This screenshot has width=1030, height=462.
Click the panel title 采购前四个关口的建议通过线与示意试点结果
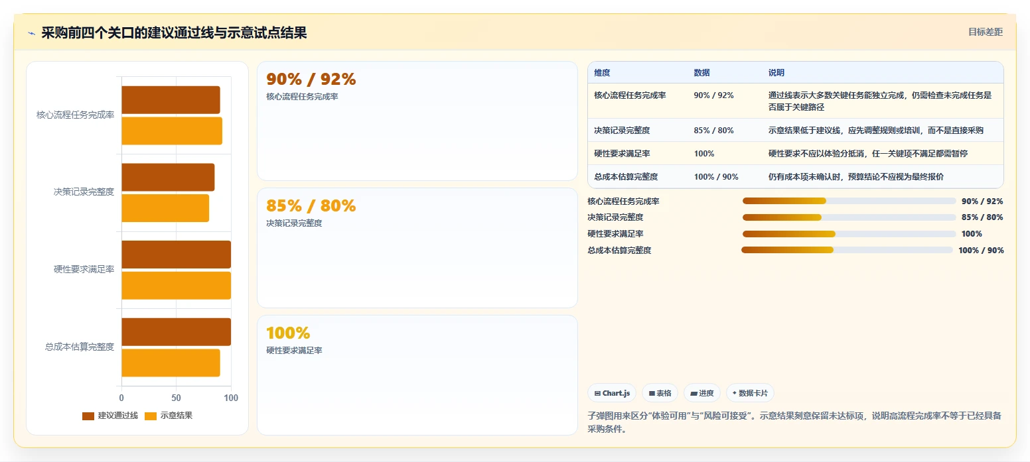[x=174, y=32]
